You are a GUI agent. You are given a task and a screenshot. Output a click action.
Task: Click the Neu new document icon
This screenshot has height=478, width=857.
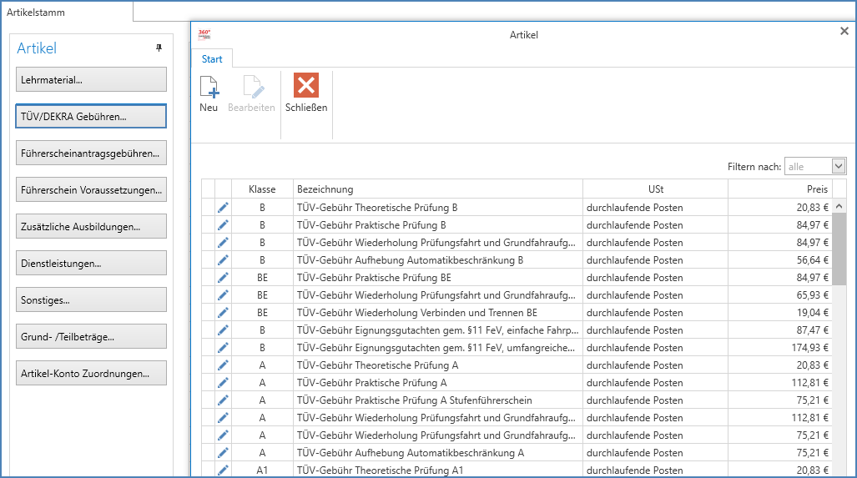(x=209, y=87)
